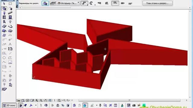Toggle the 3D view cube button
The height and width of the screenshot is (108, 193).
(21, 105)
